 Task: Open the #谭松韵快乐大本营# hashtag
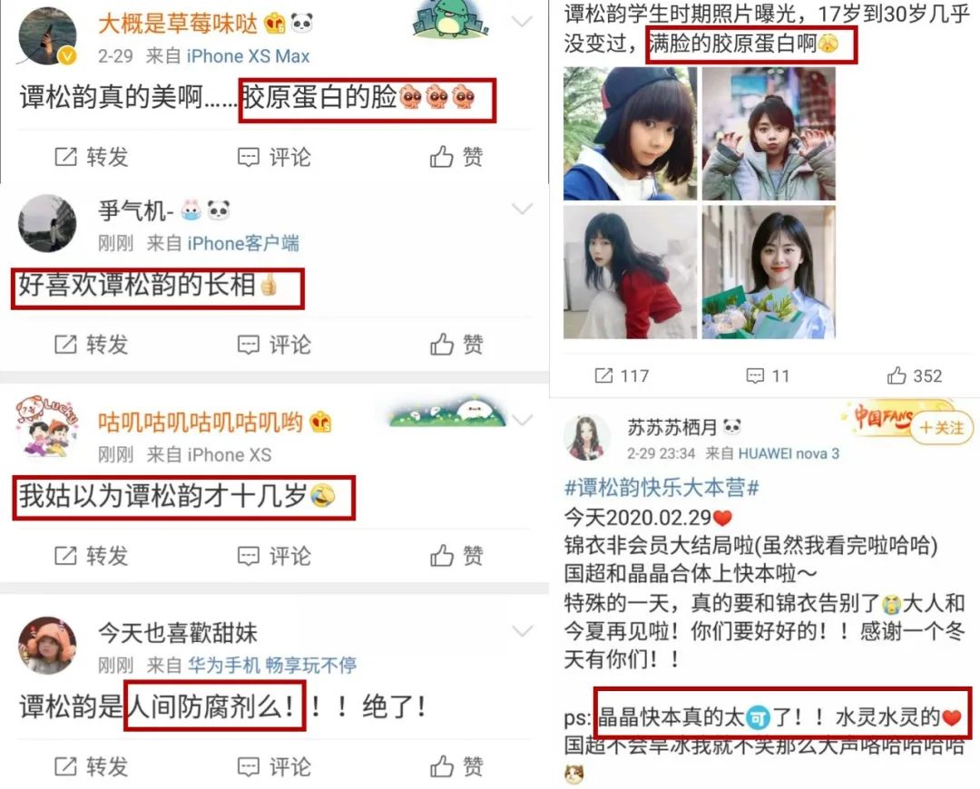tap(661, 487)
